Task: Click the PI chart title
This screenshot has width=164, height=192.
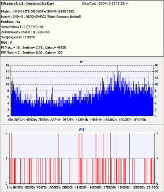Action: (82, 62)
